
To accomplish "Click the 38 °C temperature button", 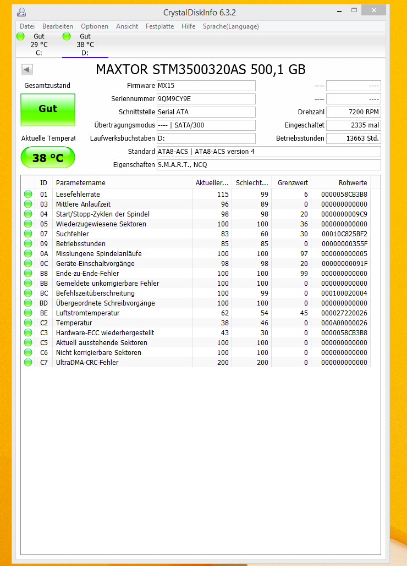I will (48, 157).
